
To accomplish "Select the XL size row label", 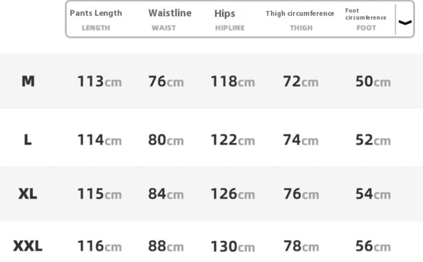I will point(28,194).
